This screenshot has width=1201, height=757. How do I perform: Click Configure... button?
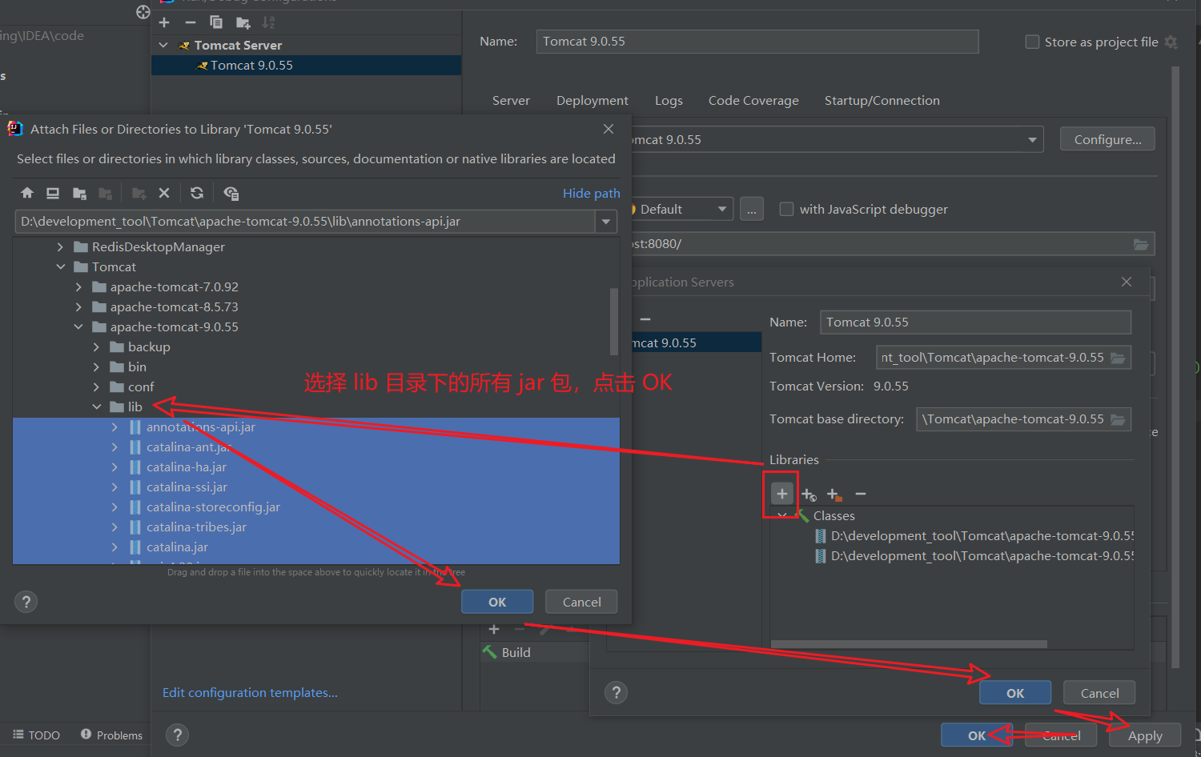coord(1107,139)
